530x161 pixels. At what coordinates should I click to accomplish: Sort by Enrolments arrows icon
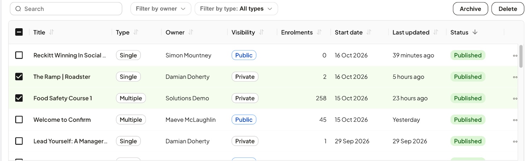coord(319,32)
